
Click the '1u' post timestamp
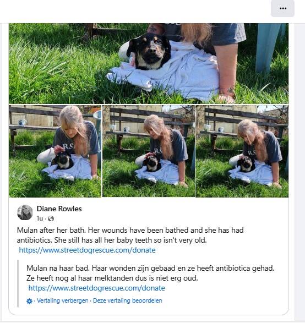click(x=40, y=218)
